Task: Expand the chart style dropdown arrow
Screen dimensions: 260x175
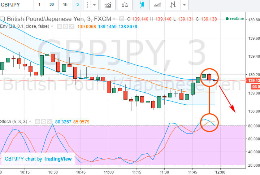Action: [x=184, y=5]
